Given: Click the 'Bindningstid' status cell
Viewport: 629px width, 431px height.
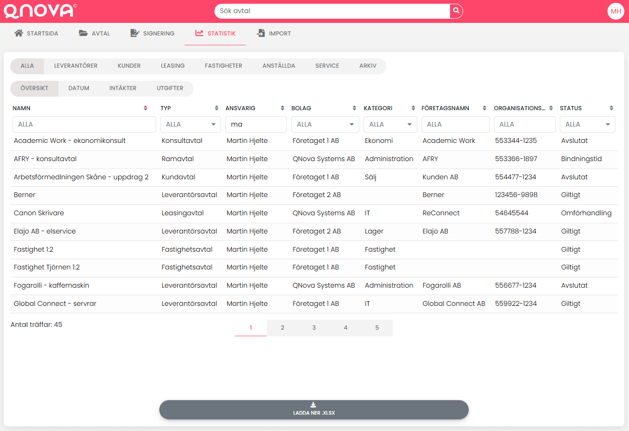Looking at the screenshot, I should pyautogui.click(x=581, y=159).
